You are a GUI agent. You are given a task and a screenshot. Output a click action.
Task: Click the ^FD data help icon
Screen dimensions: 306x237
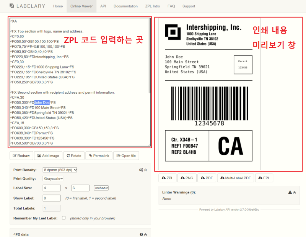(x=141, y=234)
